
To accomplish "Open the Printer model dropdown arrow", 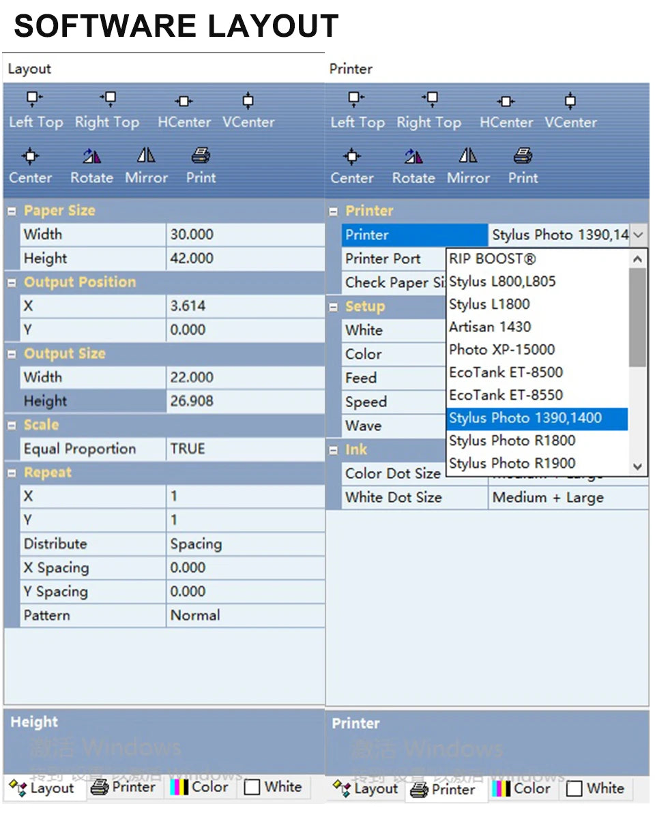I will coord(639,235).
